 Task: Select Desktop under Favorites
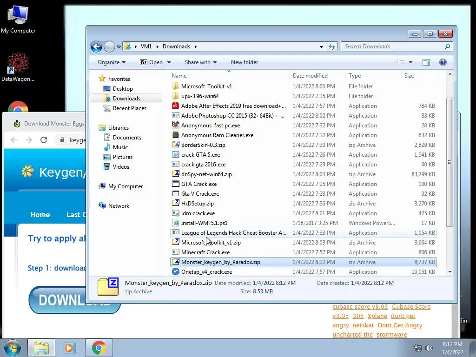pos(123,89)
